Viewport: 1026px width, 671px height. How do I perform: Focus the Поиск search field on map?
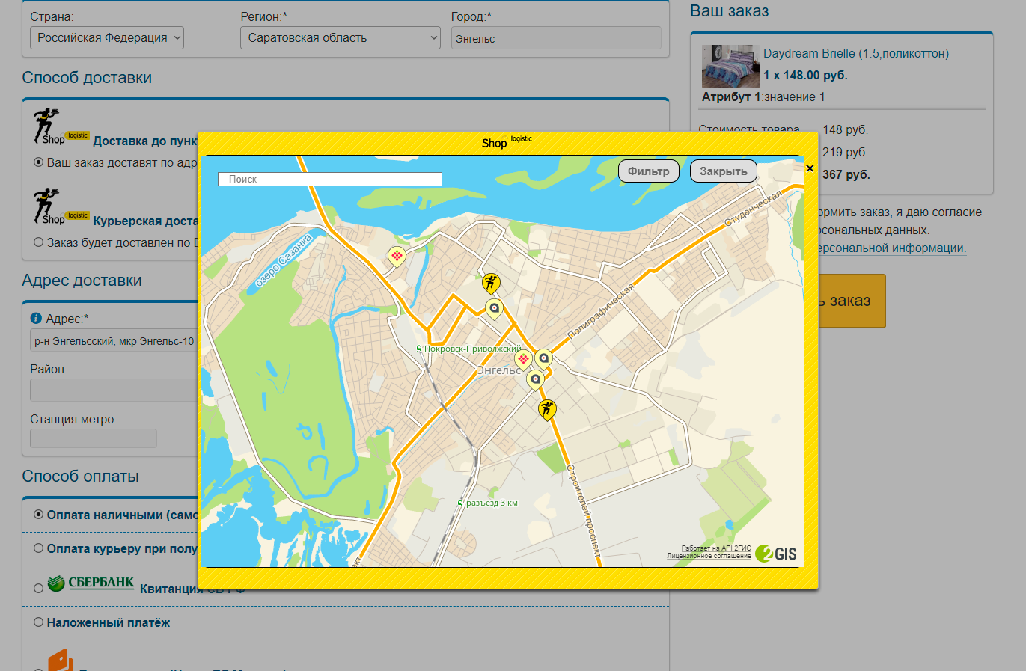tap(330, 180)
